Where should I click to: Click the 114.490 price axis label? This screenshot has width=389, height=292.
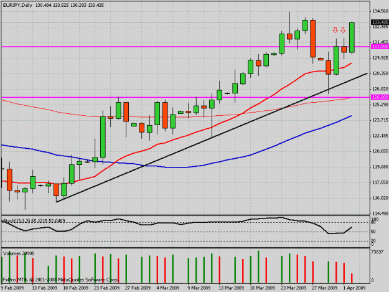[x=380, y=214]
